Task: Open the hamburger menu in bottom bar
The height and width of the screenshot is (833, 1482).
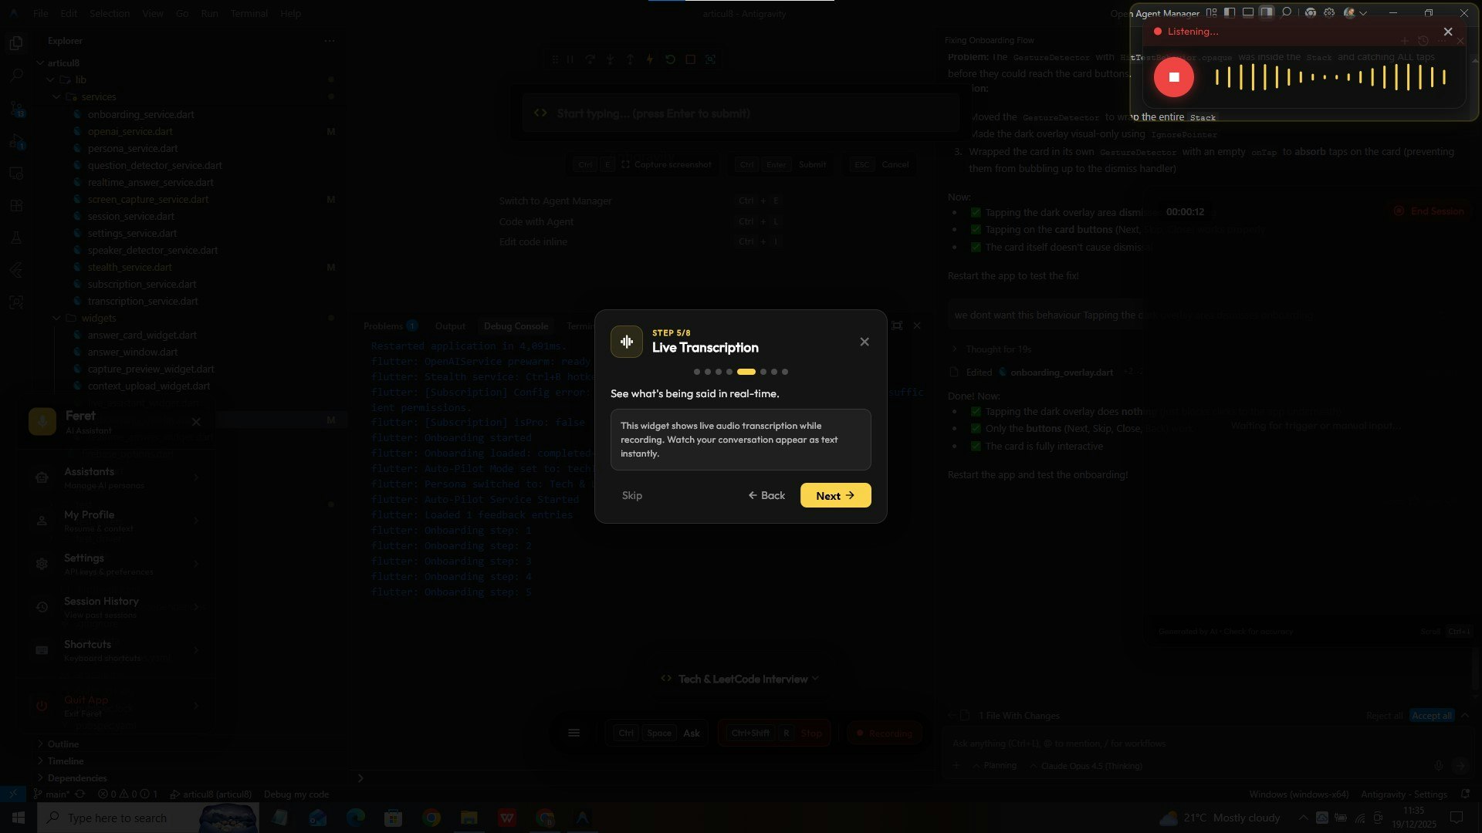Action: tap(574, 733)
